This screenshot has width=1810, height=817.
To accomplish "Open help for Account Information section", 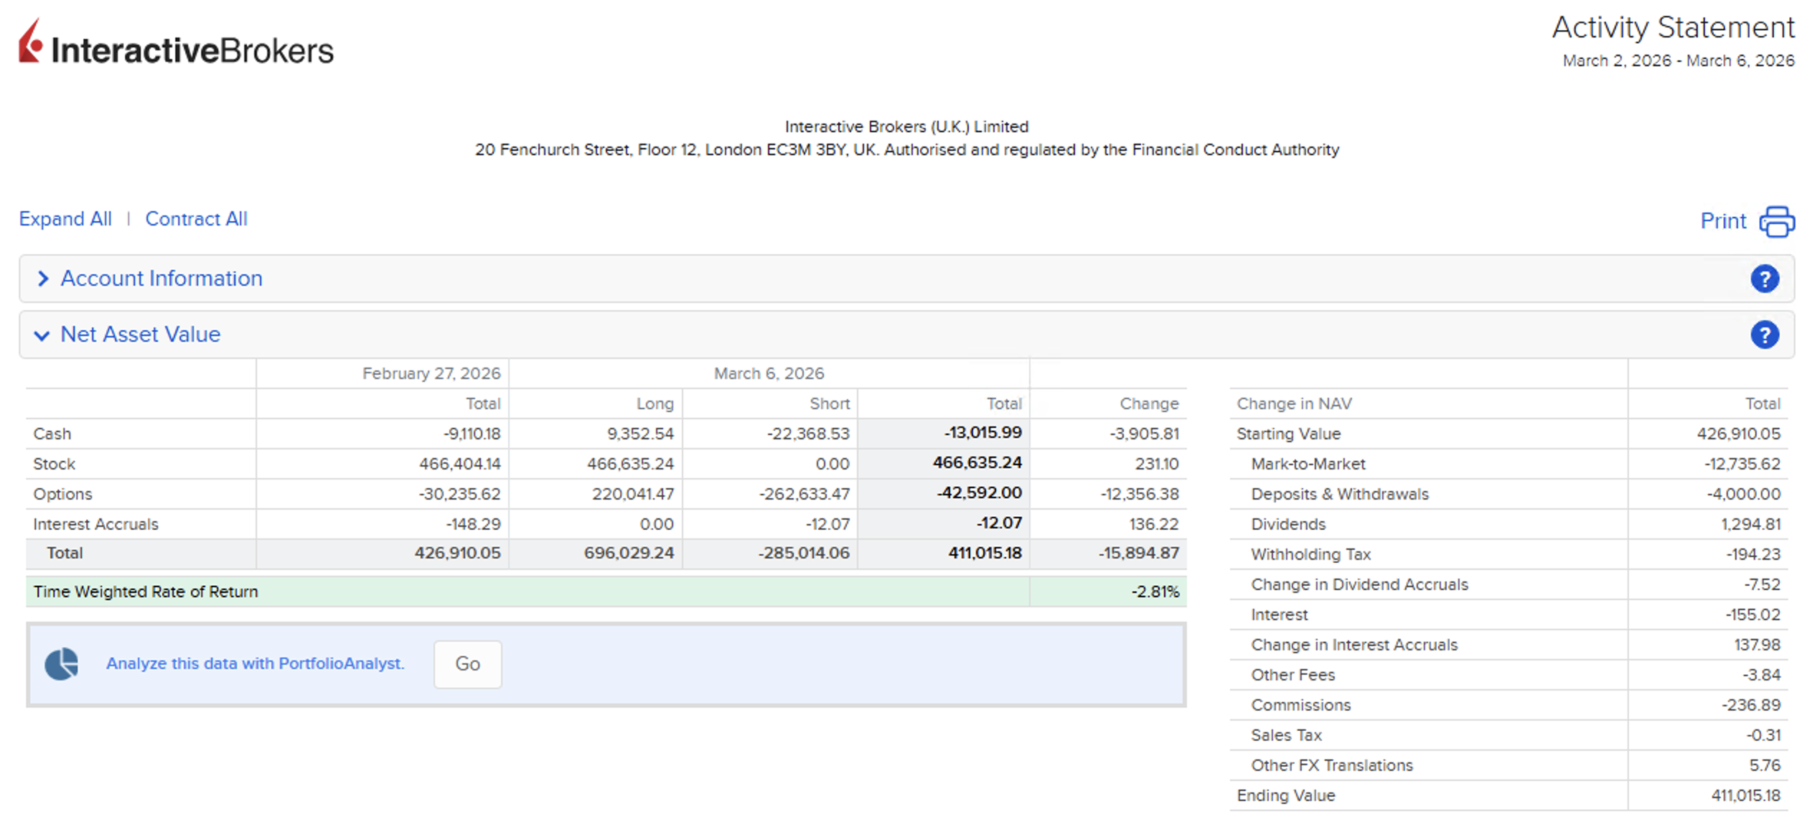I will point(1764,279).
